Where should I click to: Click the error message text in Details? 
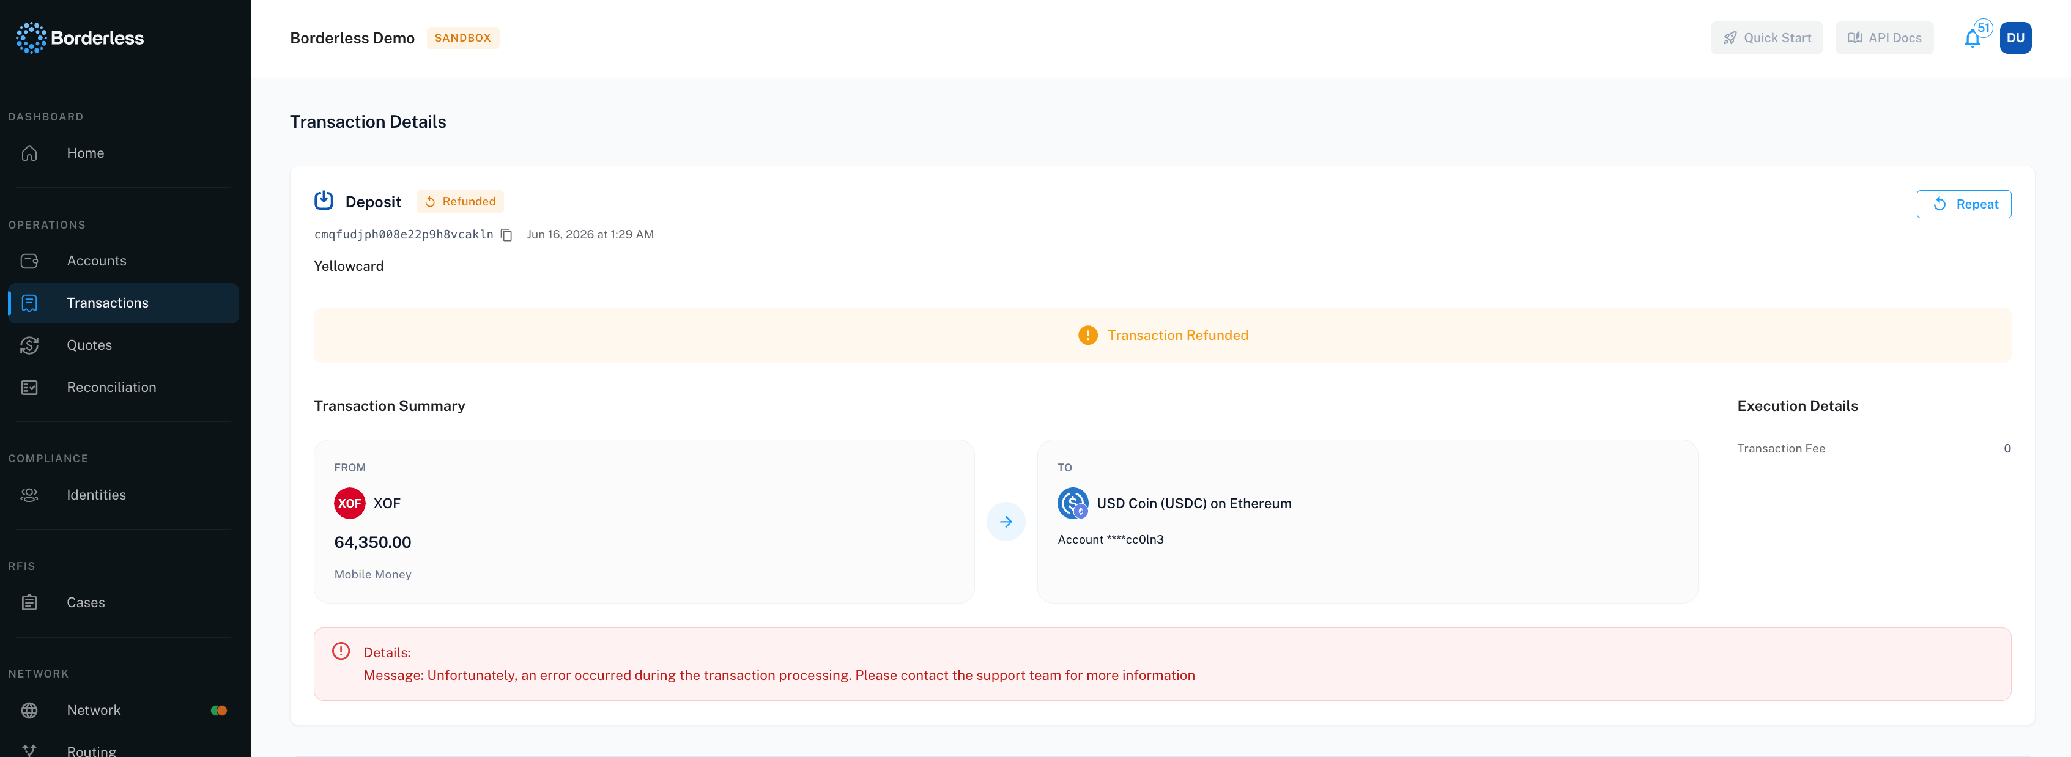[779, 675]
